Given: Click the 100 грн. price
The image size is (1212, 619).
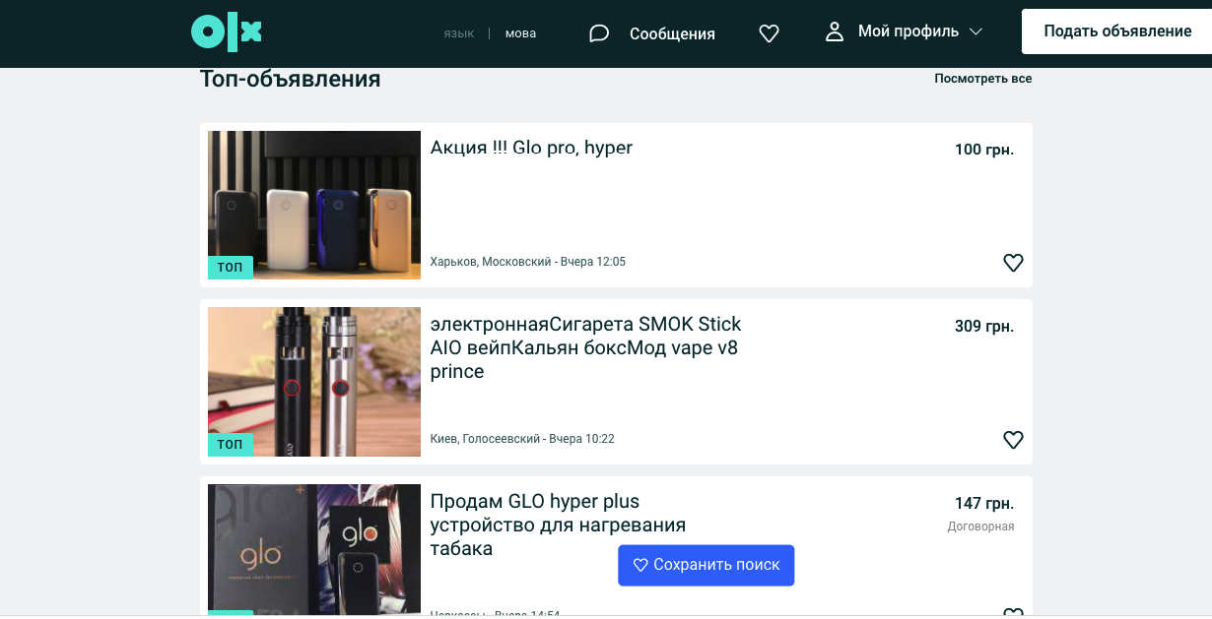Looking at the screenshot, I should click(983, 150).
